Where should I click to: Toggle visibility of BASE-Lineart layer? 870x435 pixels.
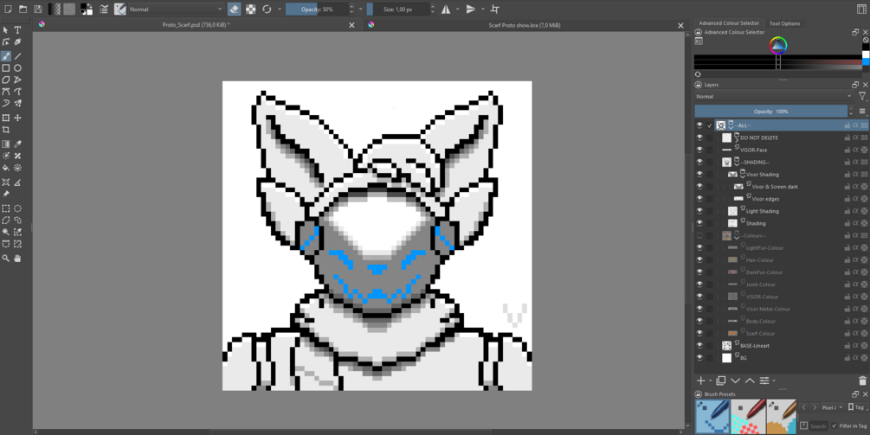click(x=699, y=345)
